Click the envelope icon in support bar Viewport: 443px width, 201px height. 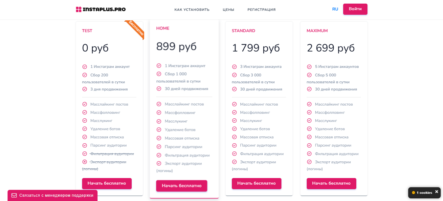[14, 195]
